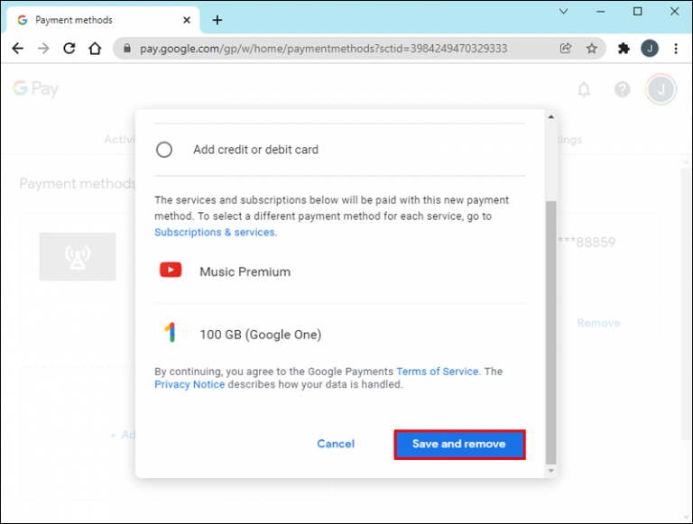Screen dimensions: 693x524
Task: Minimize the Chrome window
Action: click(x=600, y=12)
